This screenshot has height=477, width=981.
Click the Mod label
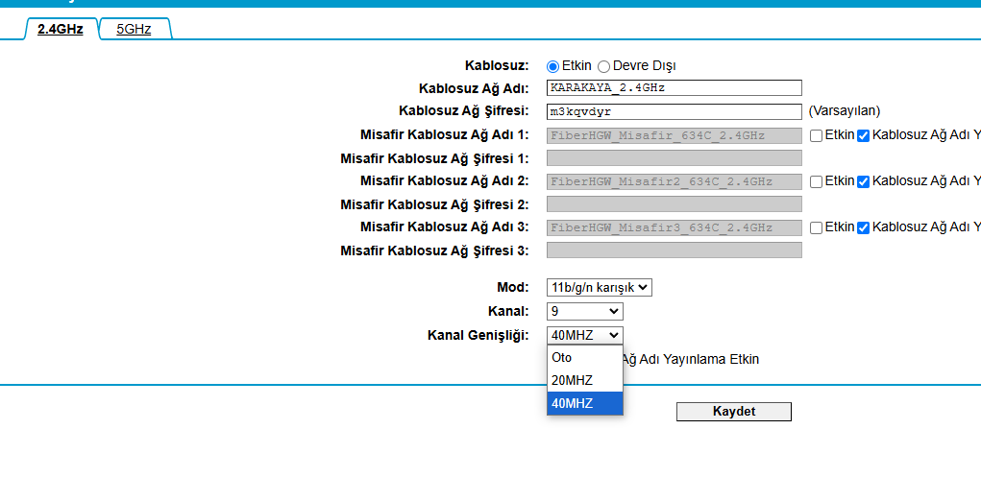(513, 288)
